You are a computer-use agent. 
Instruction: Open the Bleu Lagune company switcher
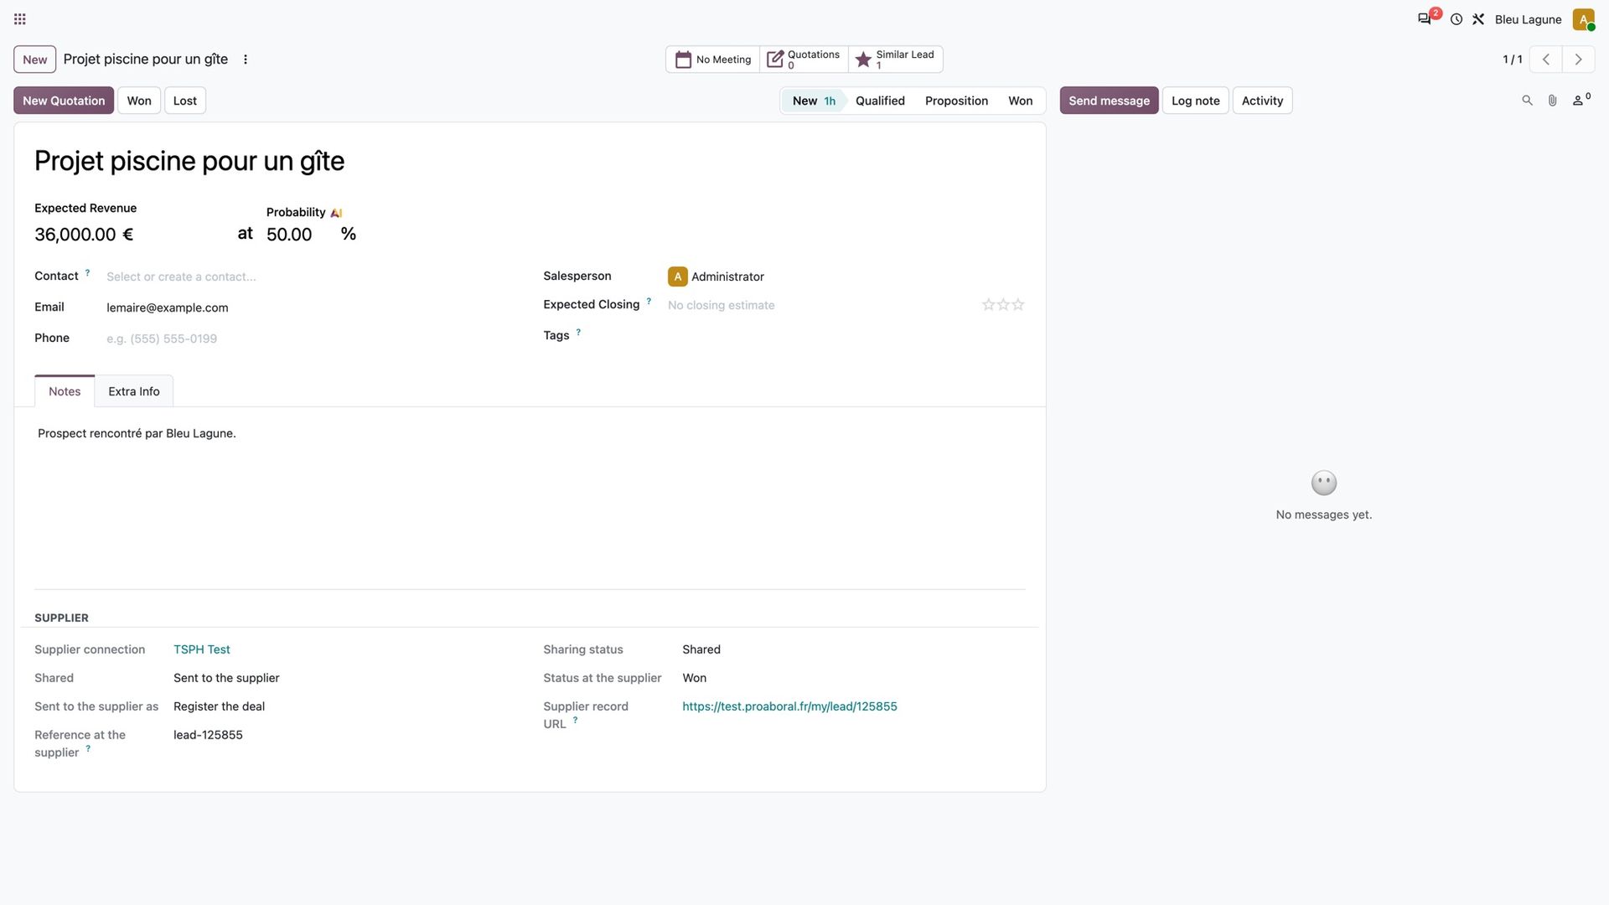point(1528,19)
